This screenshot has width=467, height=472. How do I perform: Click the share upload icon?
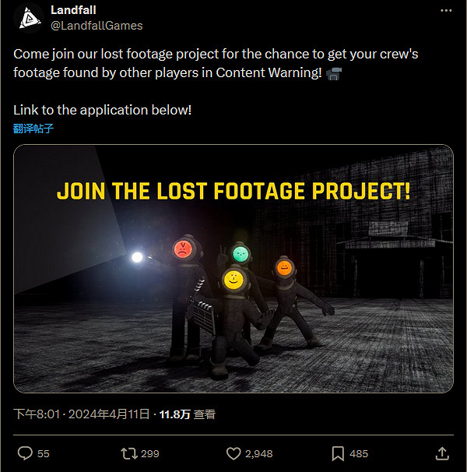(x=441, y=453)
